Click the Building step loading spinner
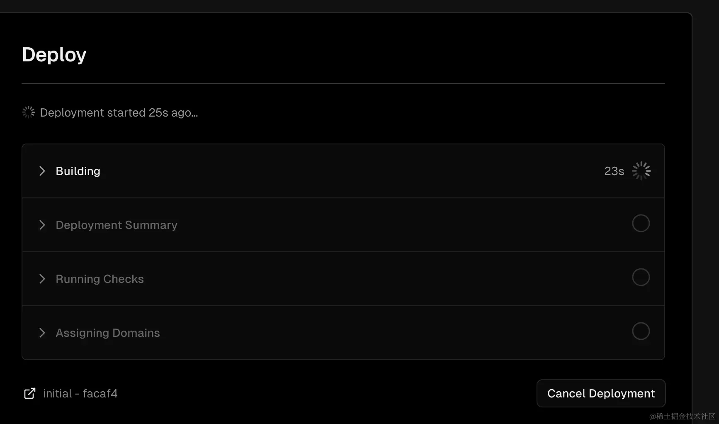719x424 pixels. [x=641, y=171]
